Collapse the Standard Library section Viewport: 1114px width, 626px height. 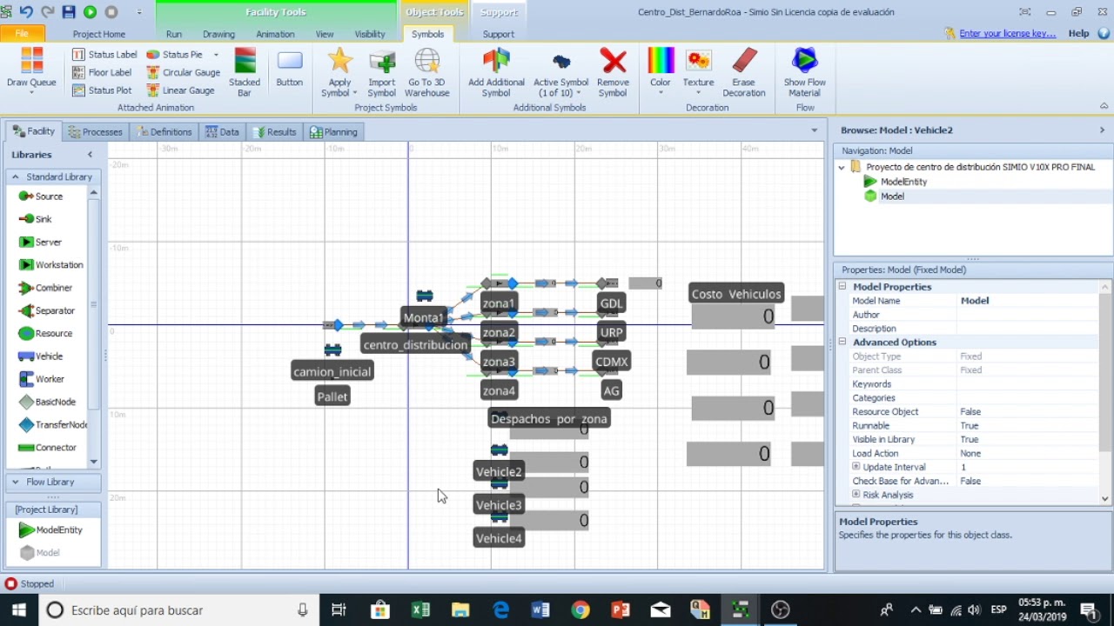[x=15, y=176]
